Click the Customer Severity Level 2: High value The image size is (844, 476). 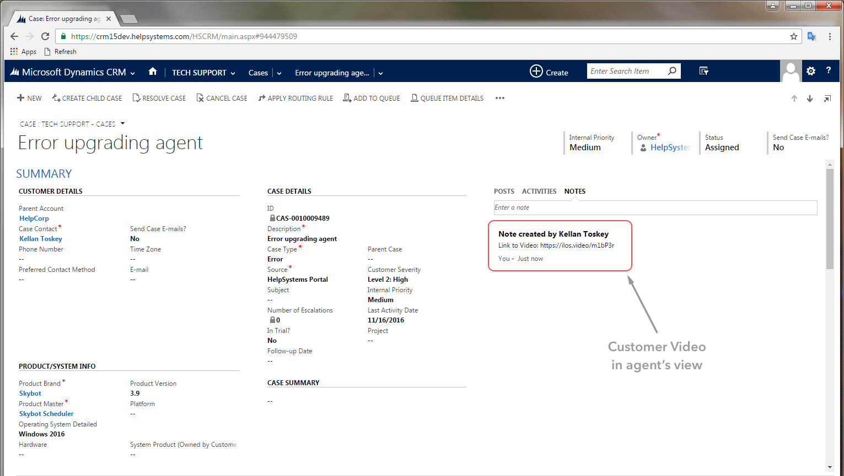point(388,280)
